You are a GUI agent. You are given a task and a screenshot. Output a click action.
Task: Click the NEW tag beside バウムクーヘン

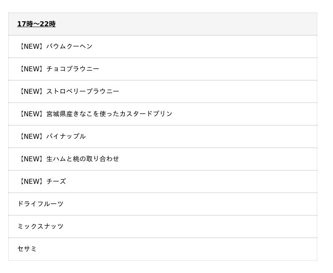31,46
